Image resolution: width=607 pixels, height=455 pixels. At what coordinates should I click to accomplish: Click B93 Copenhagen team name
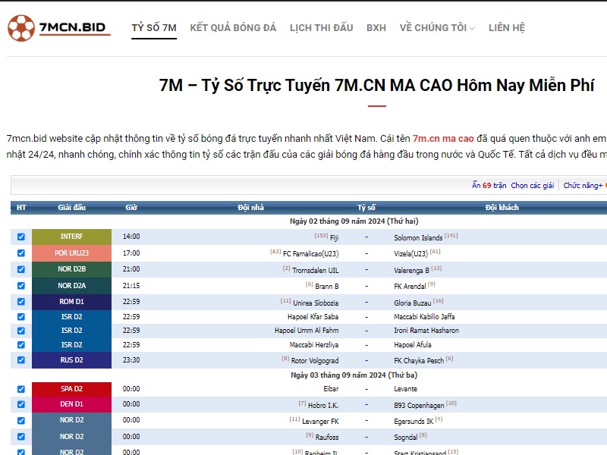pos(419,406)
